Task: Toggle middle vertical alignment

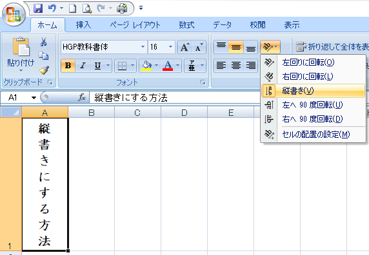Action: 236,47
